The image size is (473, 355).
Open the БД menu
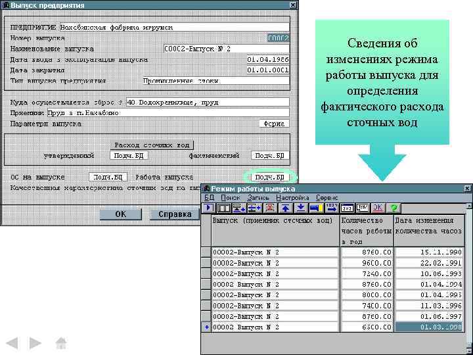(209, 198)
